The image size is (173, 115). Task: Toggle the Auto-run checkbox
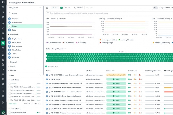(61, 8)
